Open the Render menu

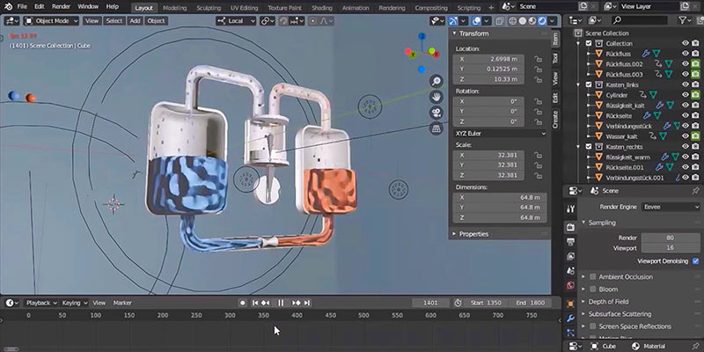click(61, 7)
